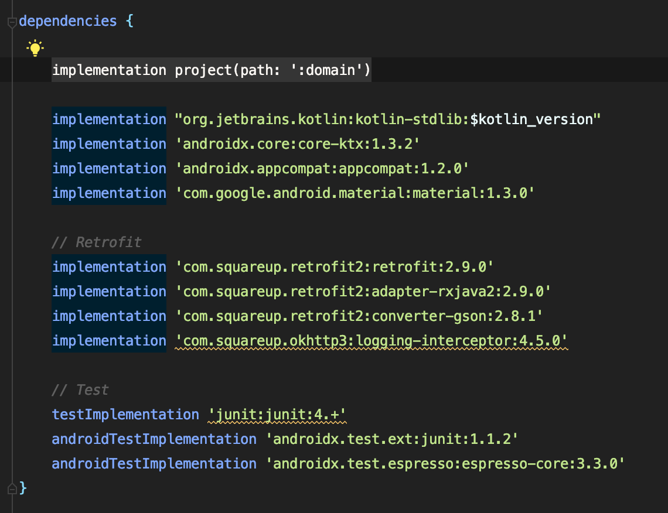Click 'androidx.test.ext:junit:1.1.2' string
The height and width of the screenshot is (513, 668).
point(391,439)
